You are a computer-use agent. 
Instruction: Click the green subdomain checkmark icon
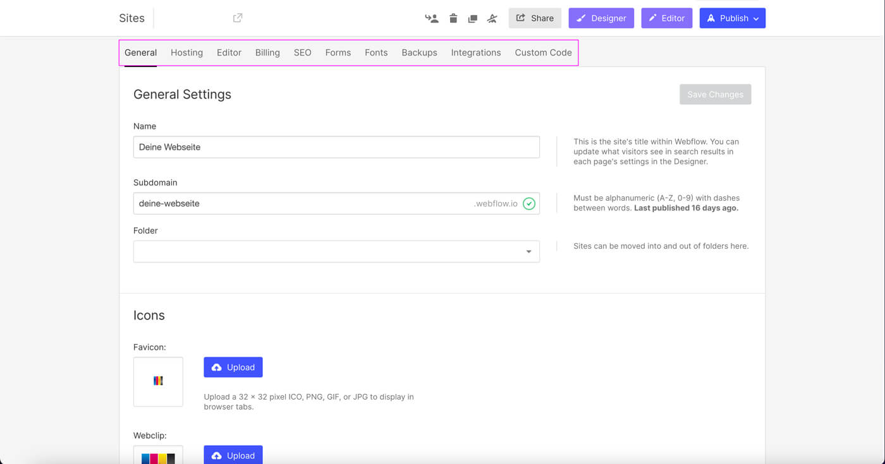[x=529, y=204]
